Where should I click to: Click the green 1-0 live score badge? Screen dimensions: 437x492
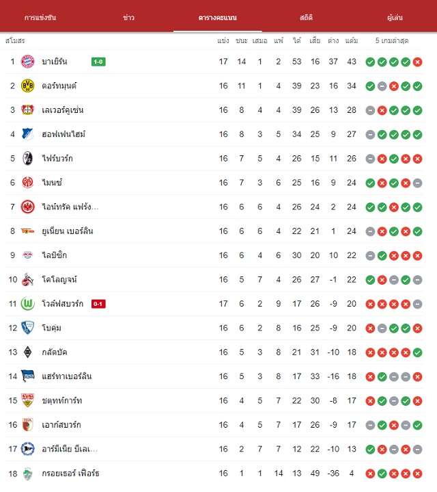pyautogui.click(x=98, y=62)
